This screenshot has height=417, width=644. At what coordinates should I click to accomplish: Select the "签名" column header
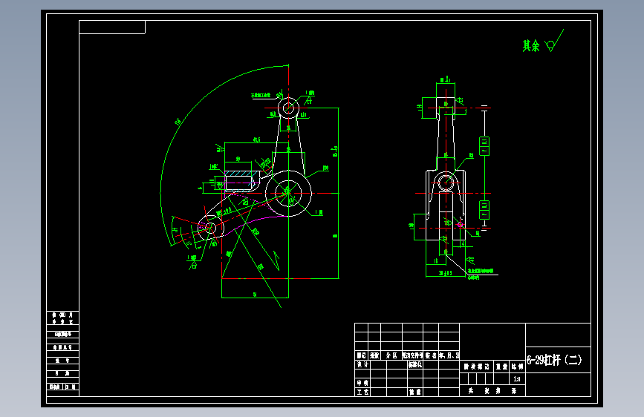[x=431, y=355]
